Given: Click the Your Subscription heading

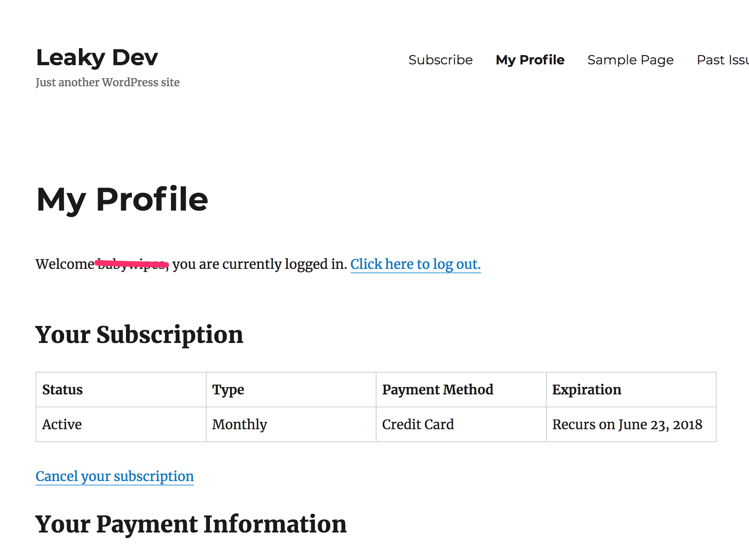Looking at the screenshot, I should [x=139, y=335].
